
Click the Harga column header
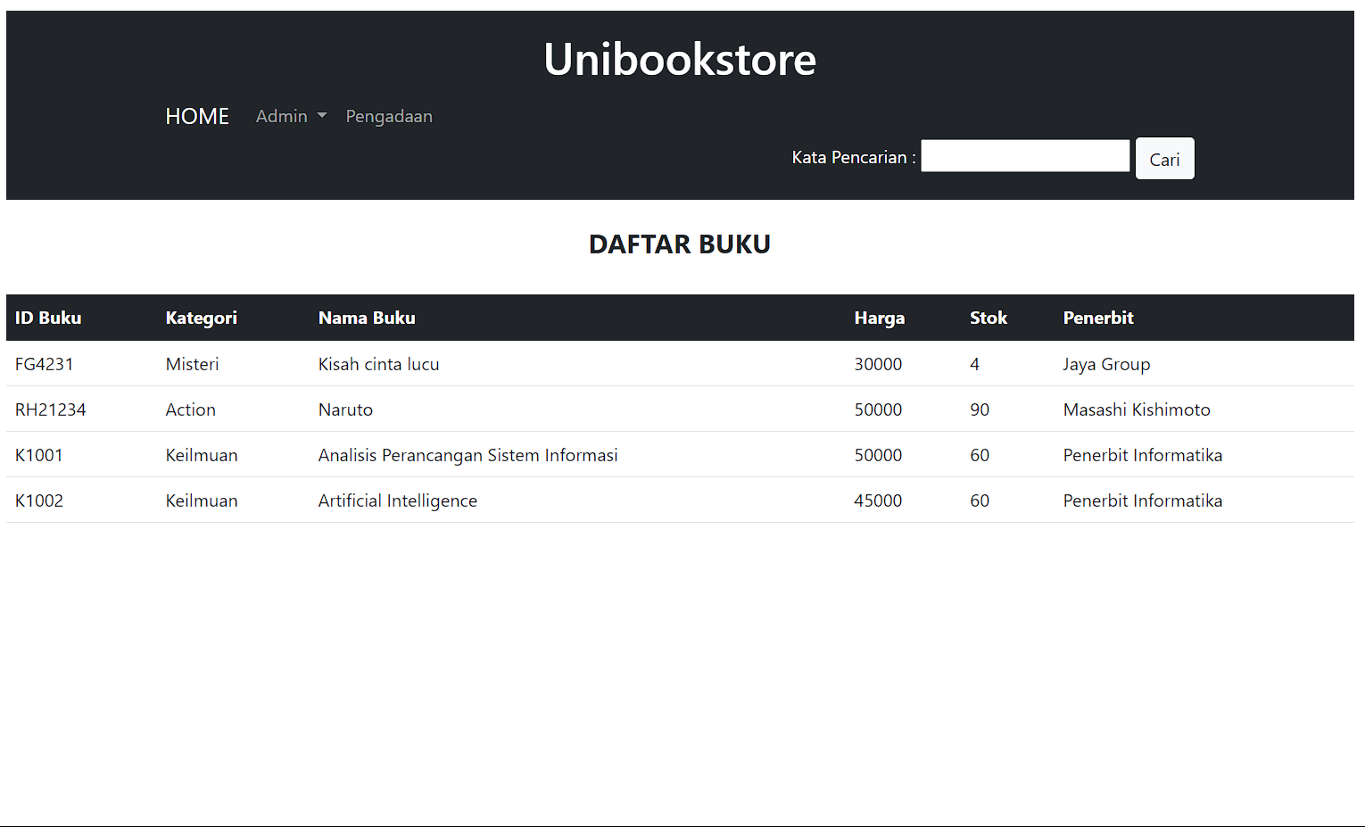click(x=879, y=318)
